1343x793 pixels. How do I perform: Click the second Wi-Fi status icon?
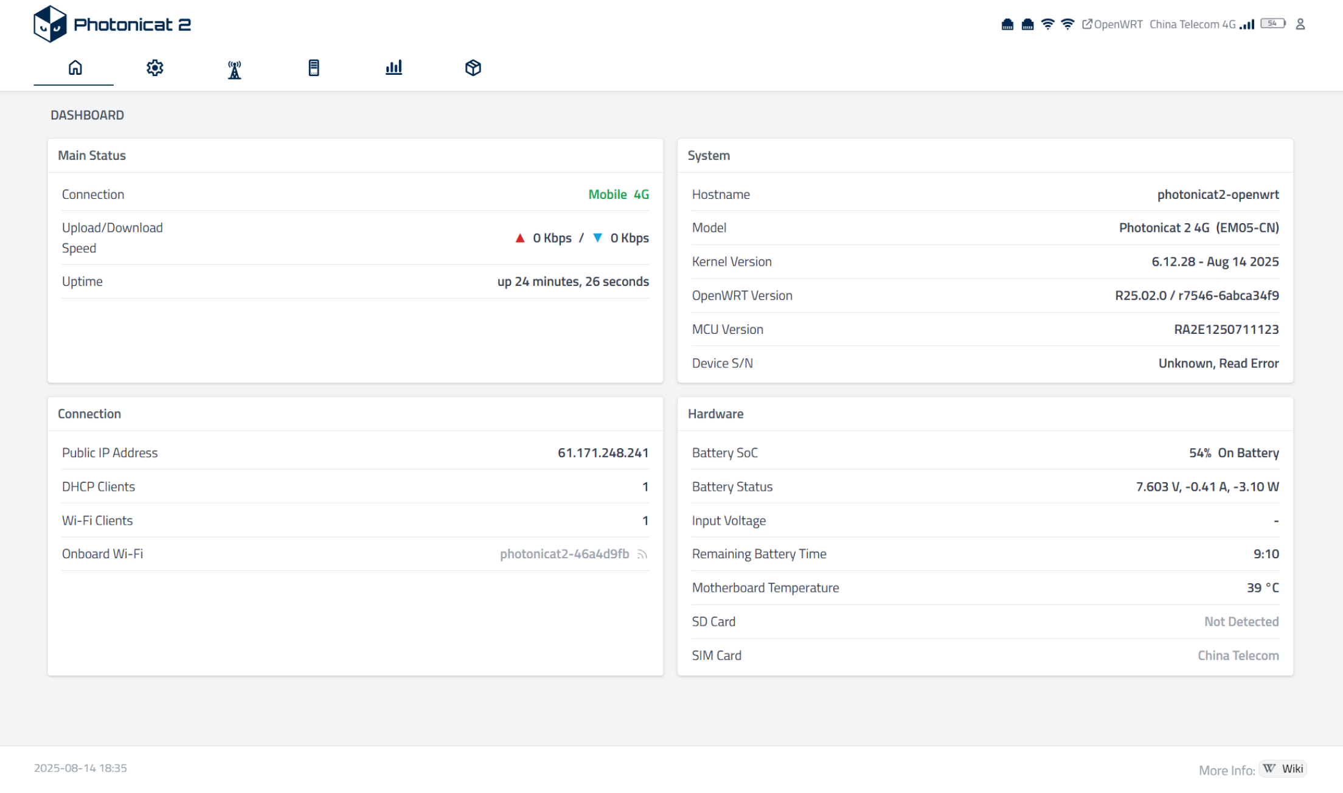(1067, 24)
